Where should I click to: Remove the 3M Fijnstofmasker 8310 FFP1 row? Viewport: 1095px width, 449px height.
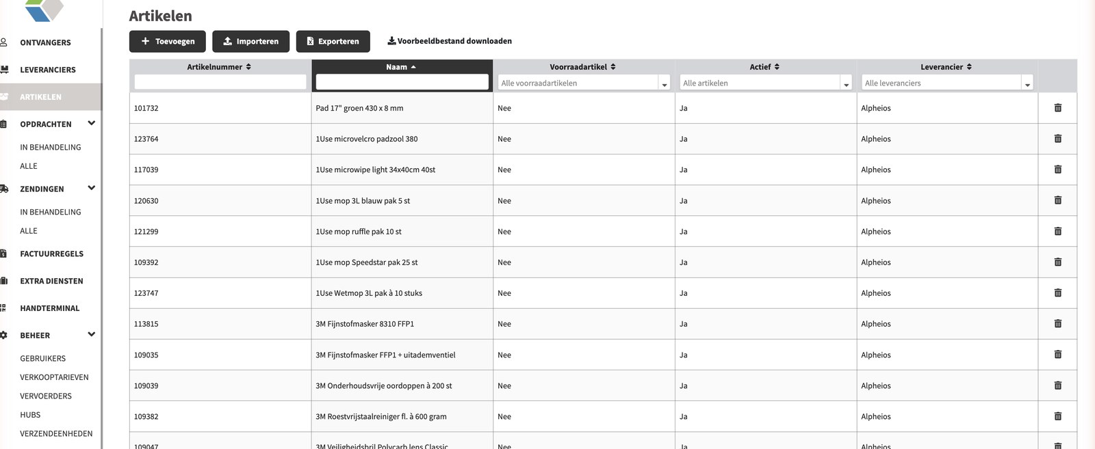tap(1057, 324)
